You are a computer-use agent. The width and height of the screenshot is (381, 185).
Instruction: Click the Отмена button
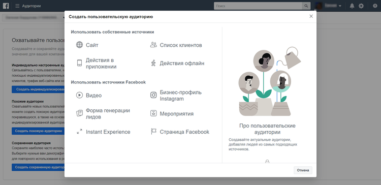[303, 170]
